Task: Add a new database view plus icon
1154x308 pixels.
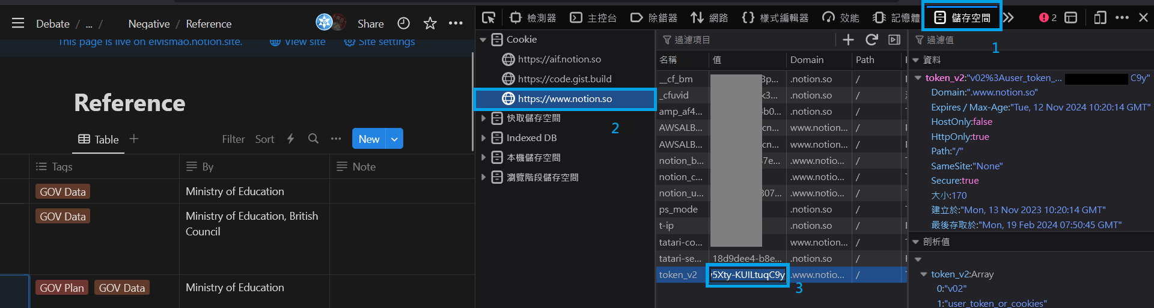Action: tap(134, 139)
